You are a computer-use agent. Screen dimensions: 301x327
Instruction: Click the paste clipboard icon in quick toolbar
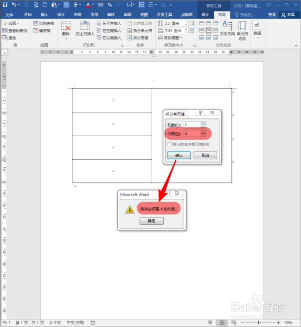(x=54, y=5)
